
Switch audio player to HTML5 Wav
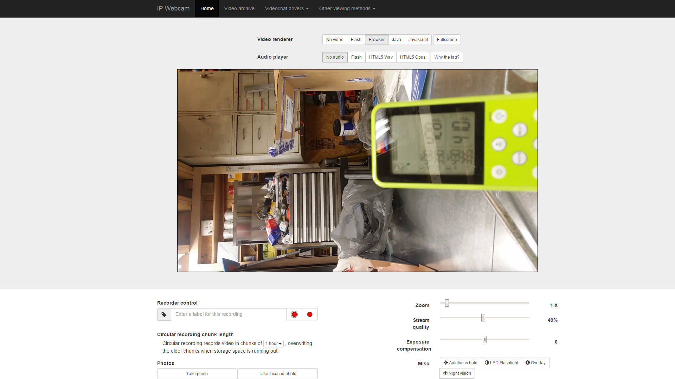tap(381, 57)
